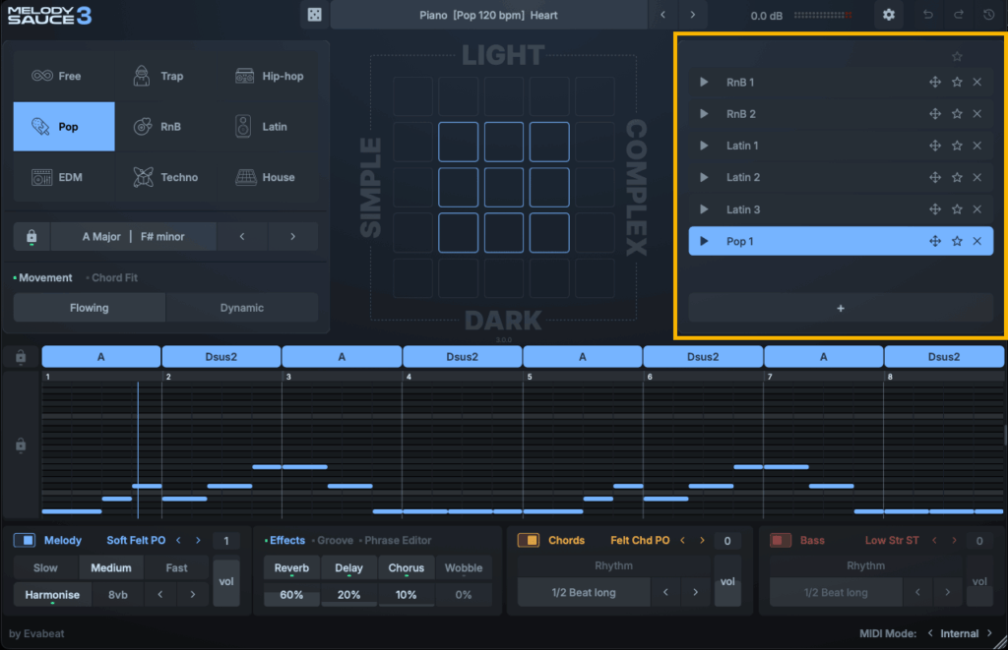Image resolution: width=1008 pixels, height=650 pixels.
Task: Select the Hip-hop style
Action: [269, 76]
